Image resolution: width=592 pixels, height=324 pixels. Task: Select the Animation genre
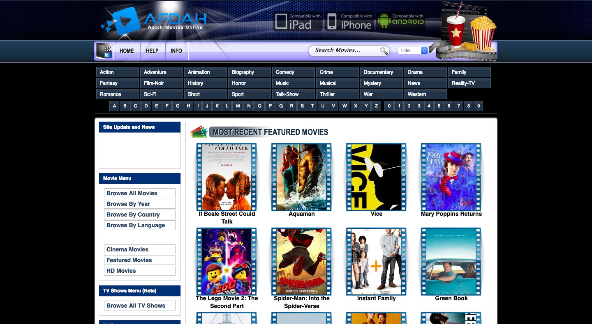(206, 72)
